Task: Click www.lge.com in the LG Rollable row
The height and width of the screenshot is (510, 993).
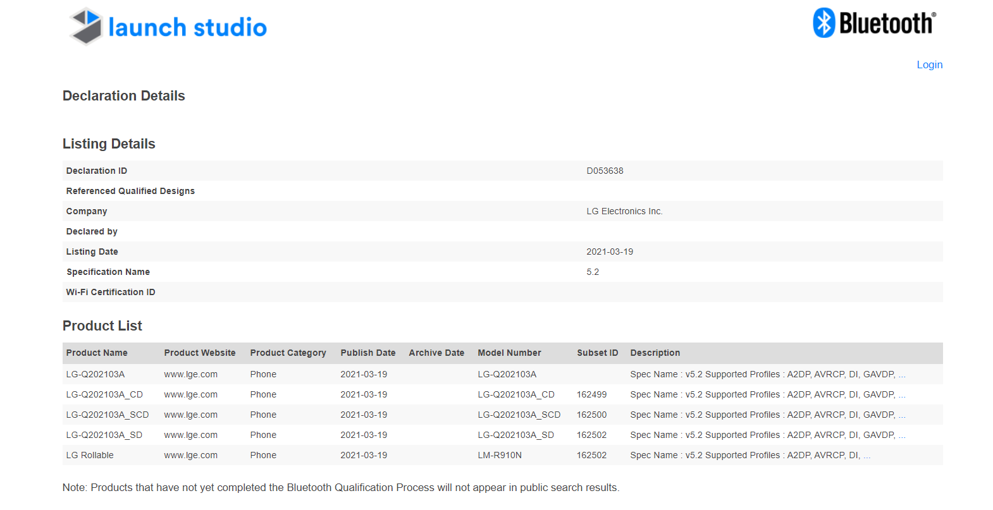Action: [x=190, y=455]
